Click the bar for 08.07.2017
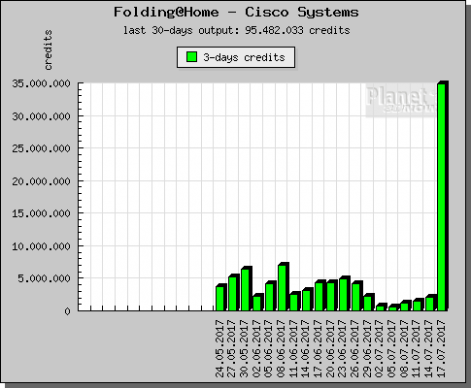 406,306
